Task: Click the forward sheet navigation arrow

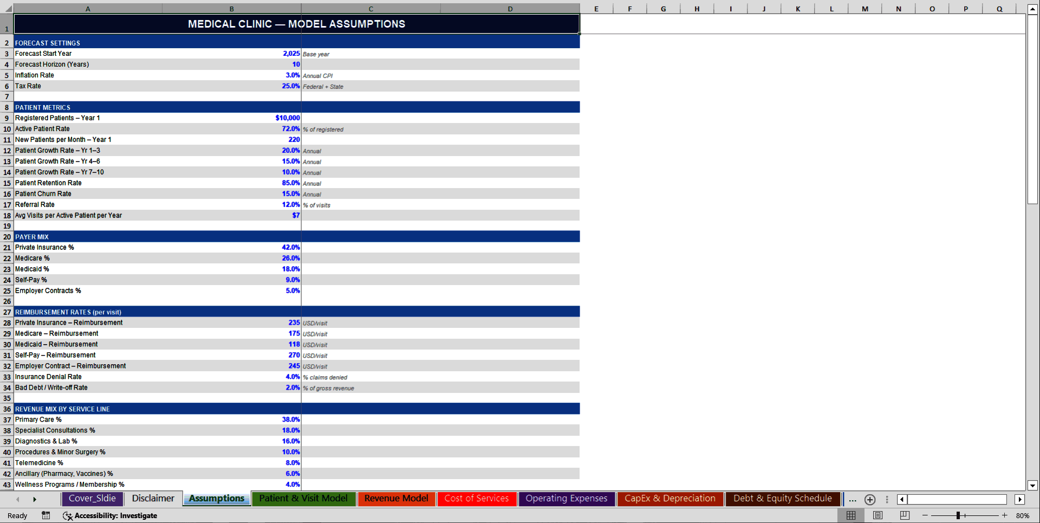Action: pos(35,499)
